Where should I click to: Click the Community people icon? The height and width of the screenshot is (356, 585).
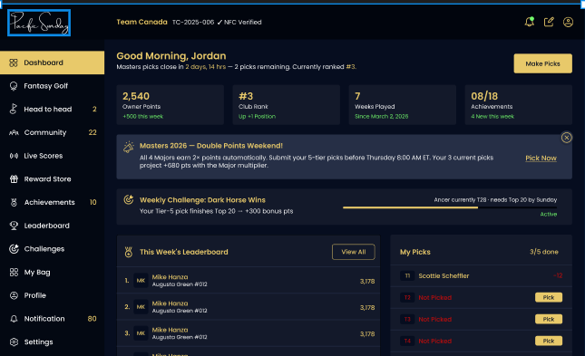tap(14, 132)
